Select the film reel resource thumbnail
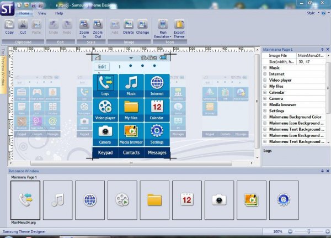The image size is (331, 238). pyautogui.click(x=122, y=200)
